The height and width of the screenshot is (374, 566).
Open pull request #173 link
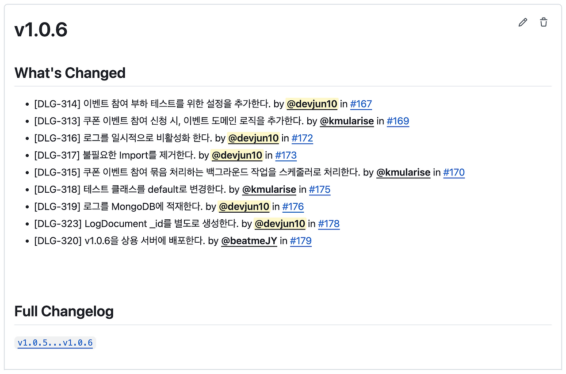(286, 156)
